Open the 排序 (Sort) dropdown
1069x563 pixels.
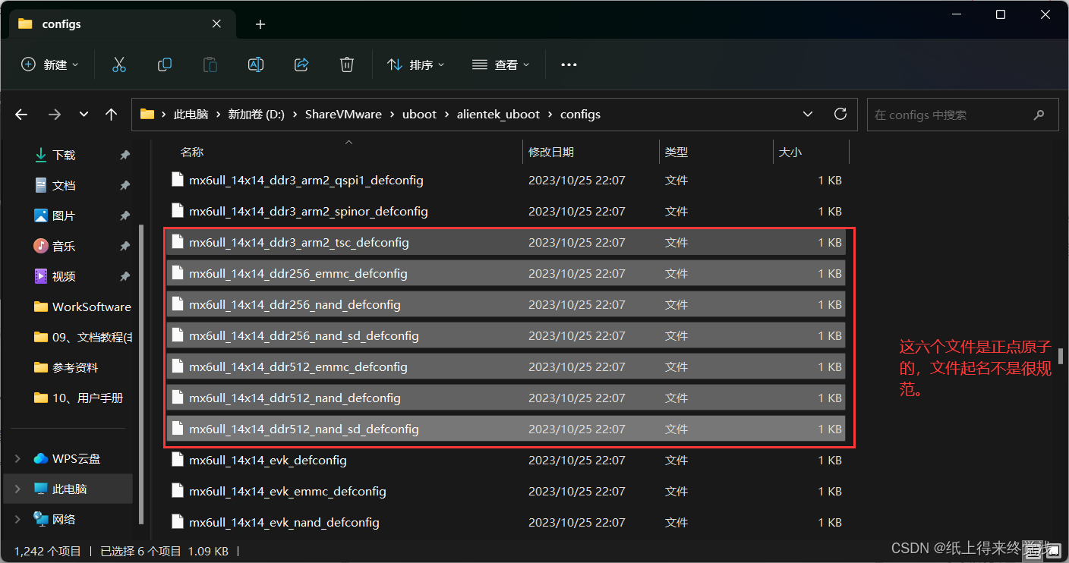(415, 65)
